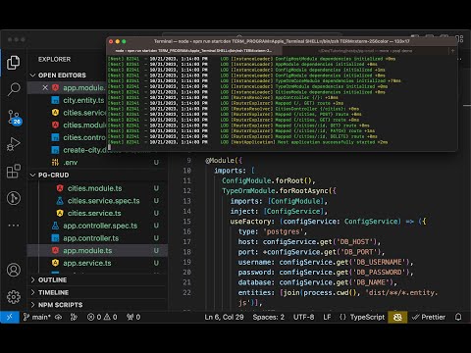The width and height of the screenshot is (471, 353).
Task: Change file encoding UTF-8
Action: coord(303,317)
